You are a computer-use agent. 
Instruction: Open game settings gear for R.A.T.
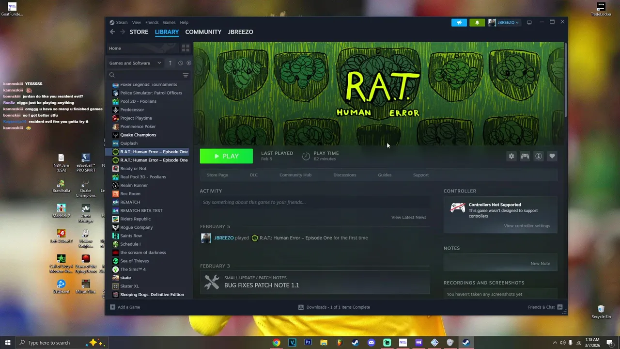point(511,156)
